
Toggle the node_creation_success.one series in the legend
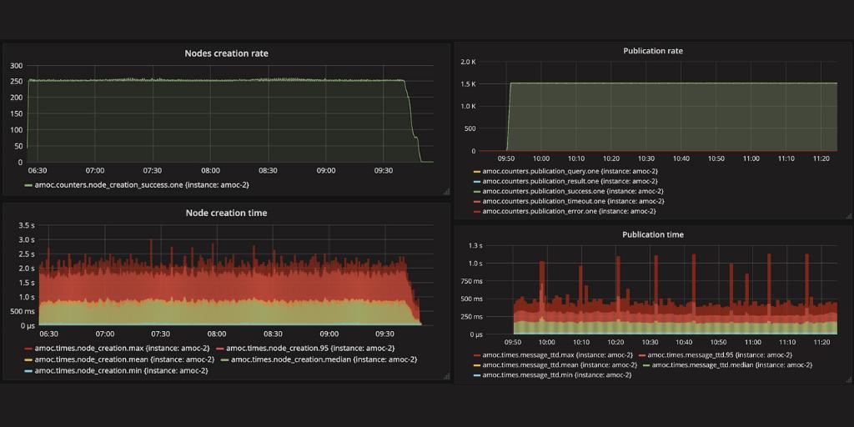(x=142, y=185)
